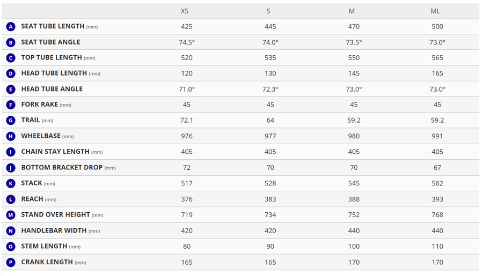
Task: Click the letter P crank length icon
Action: coord(11,263)
